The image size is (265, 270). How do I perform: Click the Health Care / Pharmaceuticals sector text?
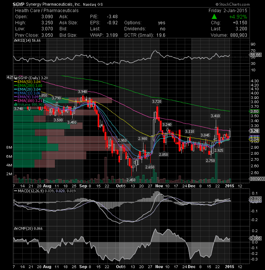click(47, 11)
